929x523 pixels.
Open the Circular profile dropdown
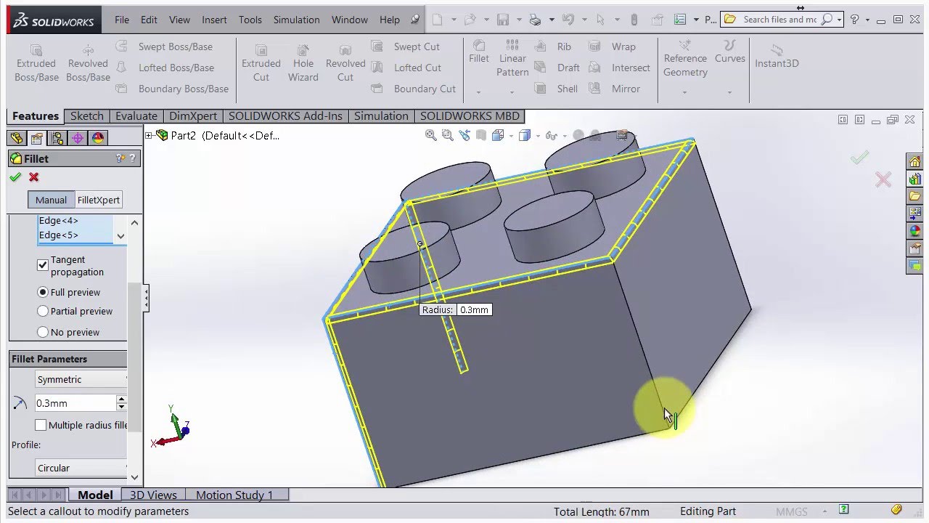pyautogui.click(x=81, y=468)
